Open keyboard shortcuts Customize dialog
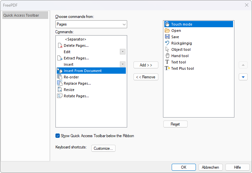 click(x=103, y=148)
